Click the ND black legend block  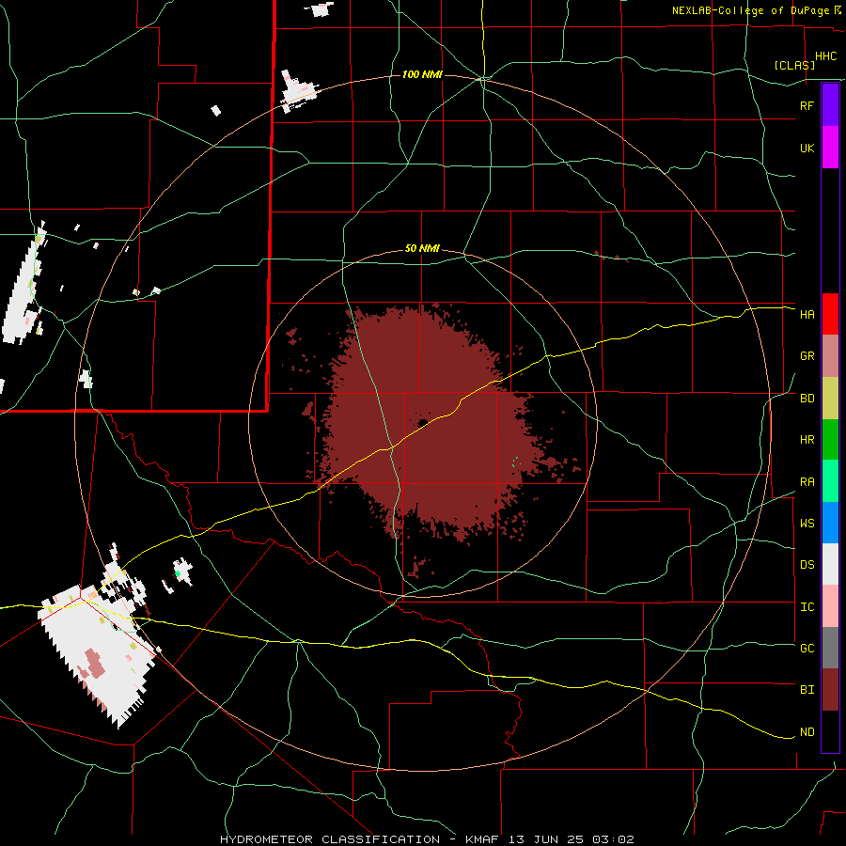pyautogui.click(x=830, y=731)
